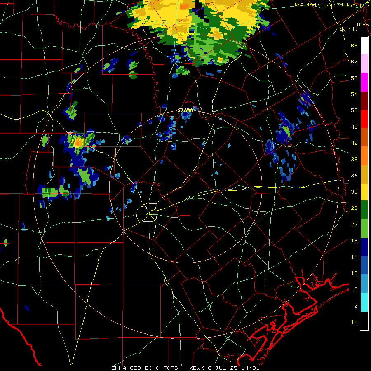Screen dimensions: 371x371
Task: Click the legend value 46
Action: [x=354, y=127]
